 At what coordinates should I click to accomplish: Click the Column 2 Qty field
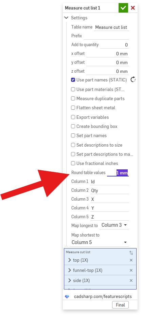[109, 190]
